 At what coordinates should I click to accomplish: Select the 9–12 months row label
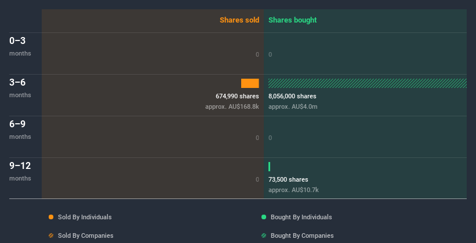[20, 171]
